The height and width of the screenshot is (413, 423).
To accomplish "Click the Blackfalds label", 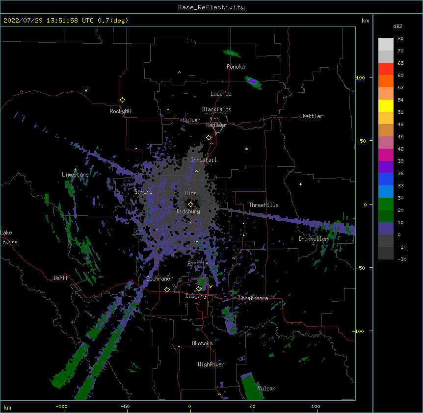I will (x=216, y=109).
